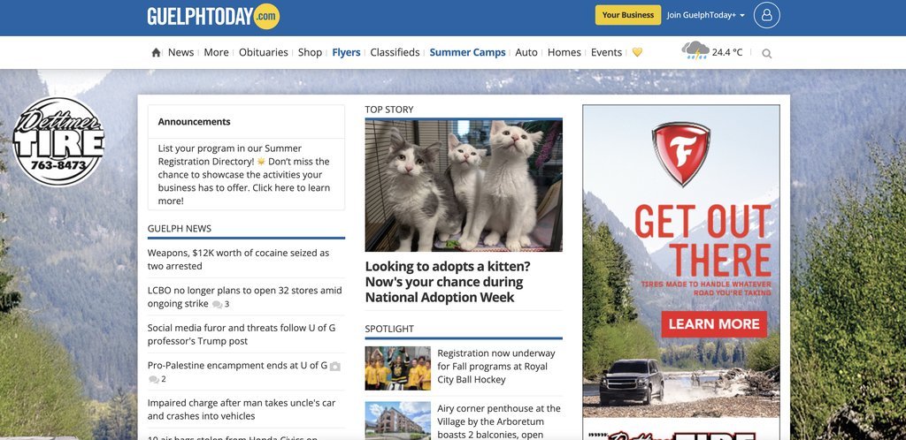Open the News menu

pos(180,52)
